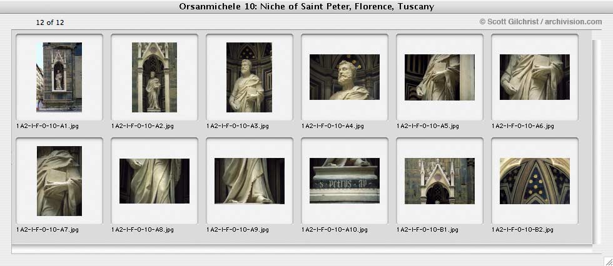This screenshot has height=266, width=613.
Task: Select thumbnail 1A2-I-F-0-10-A2.jpg full niche
Action: click(155, 77)
